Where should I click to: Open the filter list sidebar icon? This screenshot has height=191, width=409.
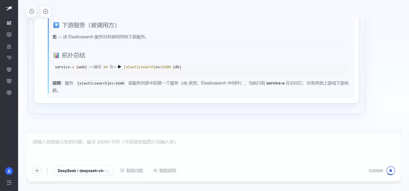(9, 58)
